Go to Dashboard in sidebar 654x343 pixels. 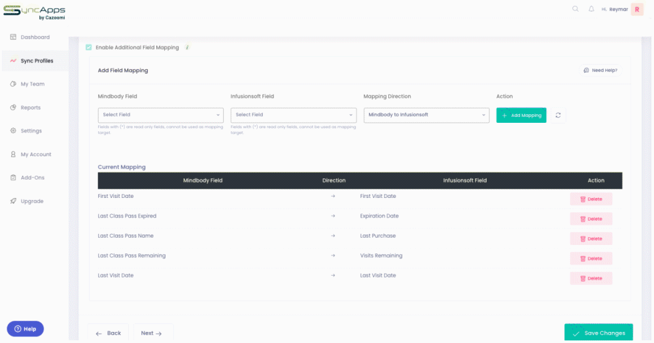pyautogui.click(x=35, y=37)
